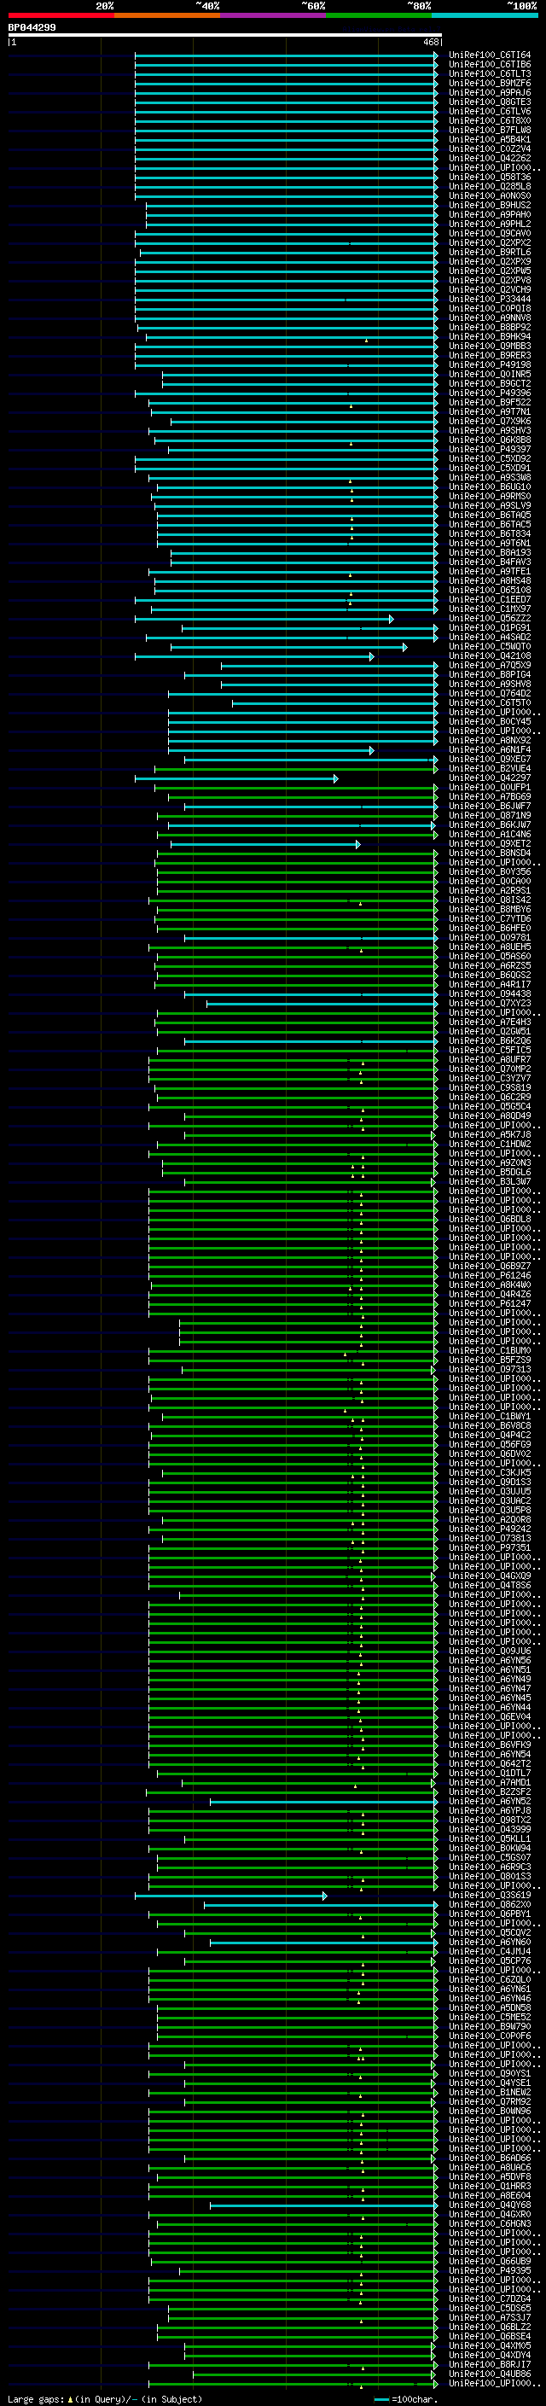Open the UniRef100_C9S819 entry
The image size is (546, 2406).
pyautogui.click(x=489, y=1088)
